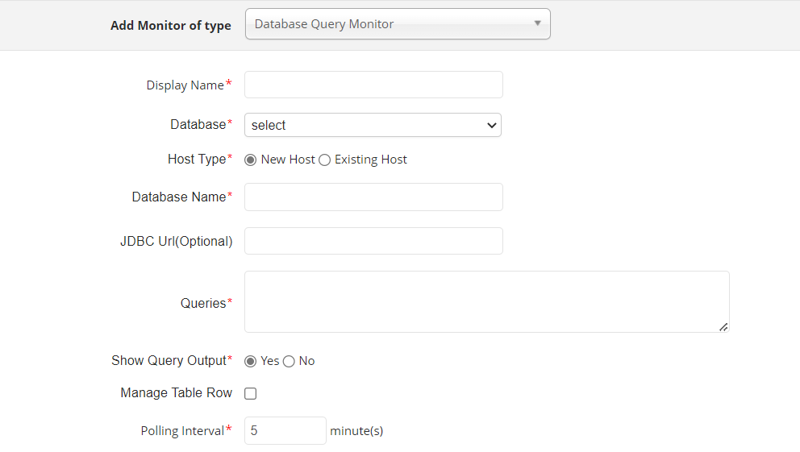Grab the Queries textarea resize handle
This screenshot has height=452, width=800.
point(723,326)
